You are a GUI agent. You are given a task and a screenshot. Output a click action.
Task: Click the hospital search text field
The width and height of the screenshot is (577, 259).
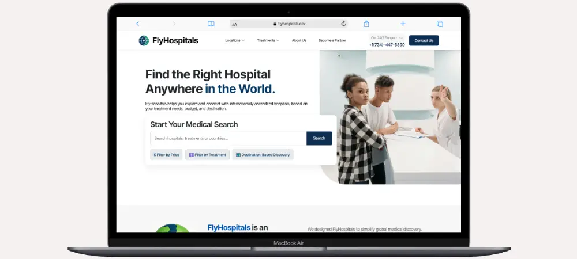228,138
